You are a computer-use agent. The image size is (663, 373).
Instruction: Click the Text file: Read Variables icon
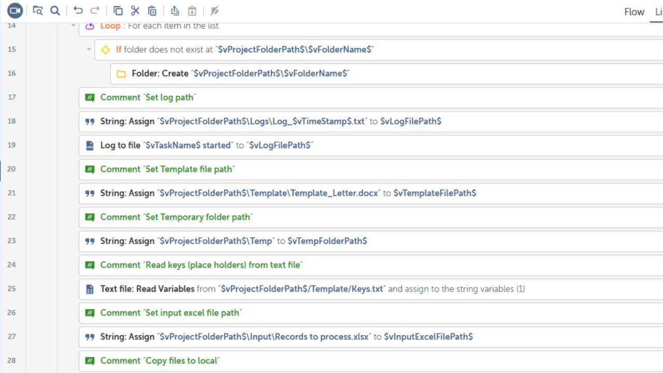coord(90,289)
